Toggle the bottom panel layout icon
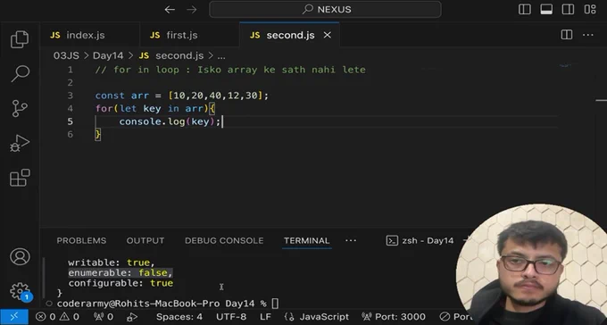This screenshot has width=607, height=325. click(546, 9)
